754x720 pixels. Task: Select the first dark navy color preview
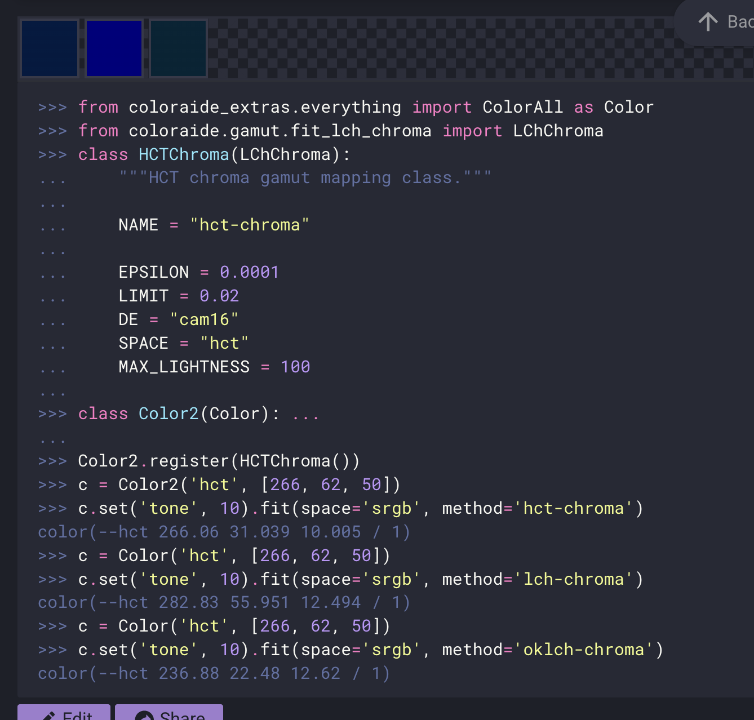[x=49, y=48]
